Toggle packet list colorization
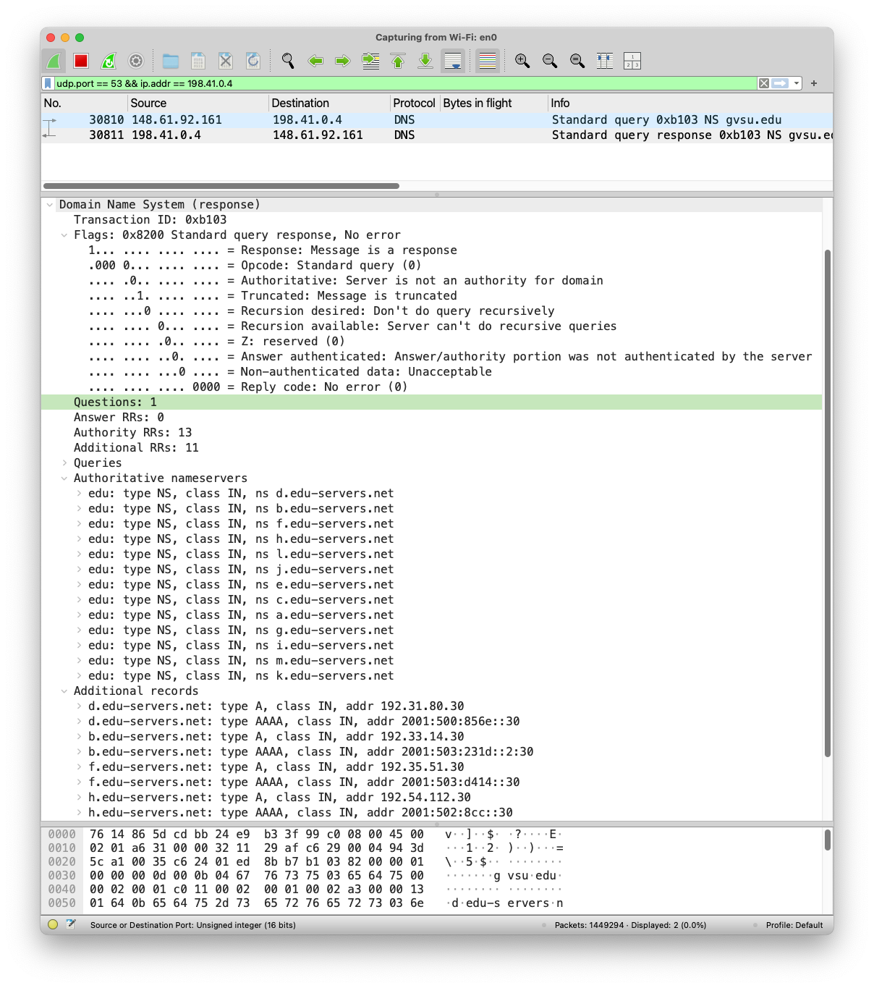The width and height of the screenshot is (874, 988). (488, 61)
